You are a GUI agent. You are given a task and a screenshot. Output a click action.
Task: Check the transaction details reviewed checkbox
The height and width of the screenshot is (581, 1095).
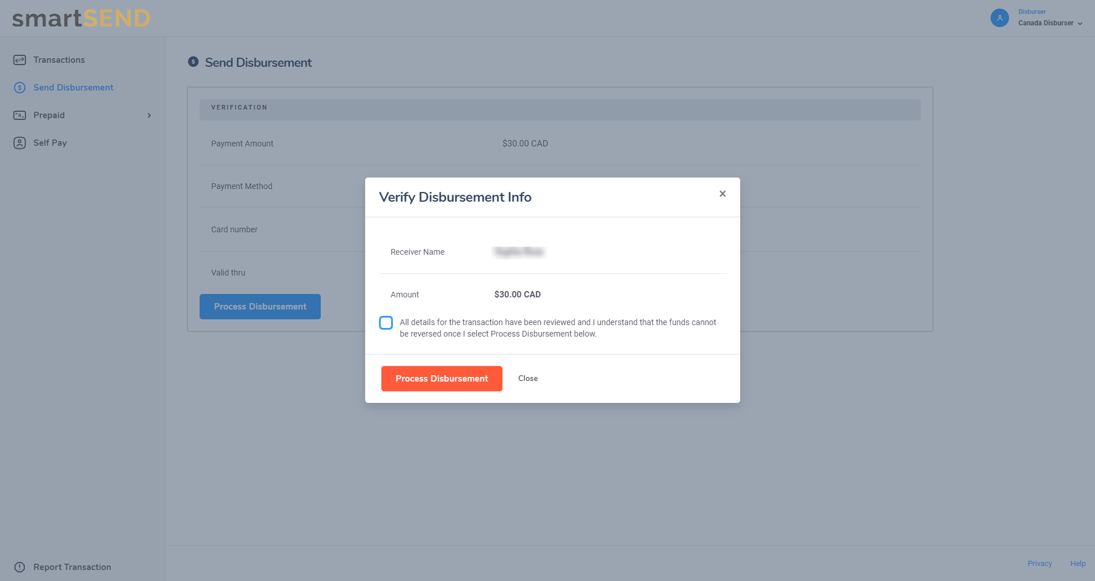[386, 323]
